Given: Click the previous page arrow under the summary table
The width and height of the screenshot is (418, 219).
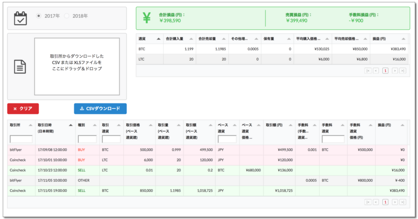Looking at the screenshot, I should (x=376, y=71).
